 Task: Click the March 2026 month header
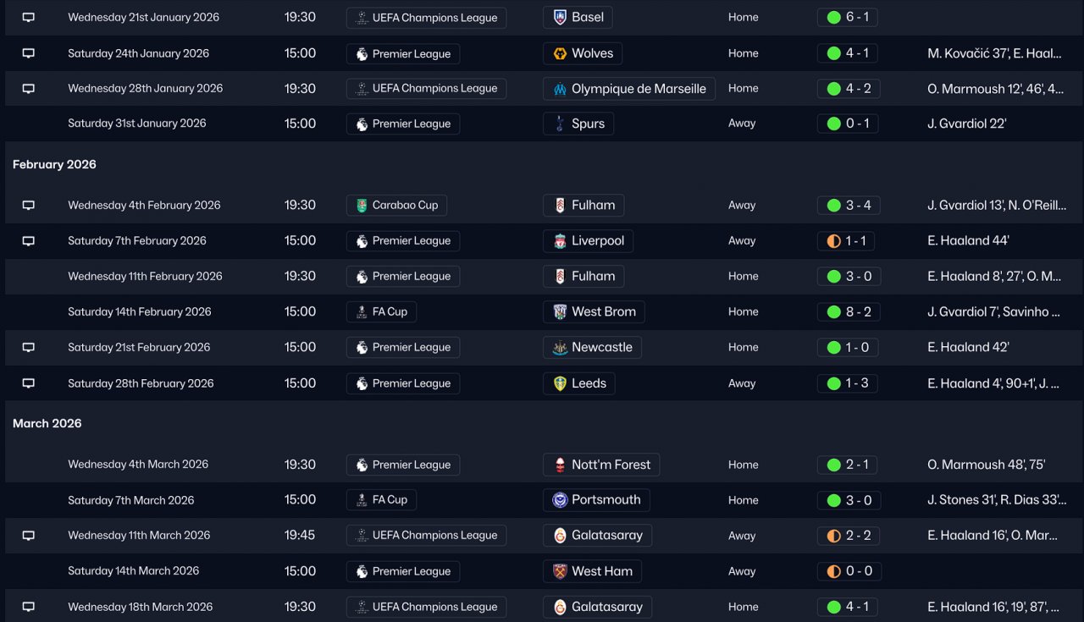(x=47, y=423)
